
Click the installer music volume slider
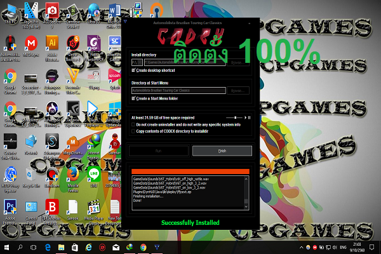(x=234, y=117)
